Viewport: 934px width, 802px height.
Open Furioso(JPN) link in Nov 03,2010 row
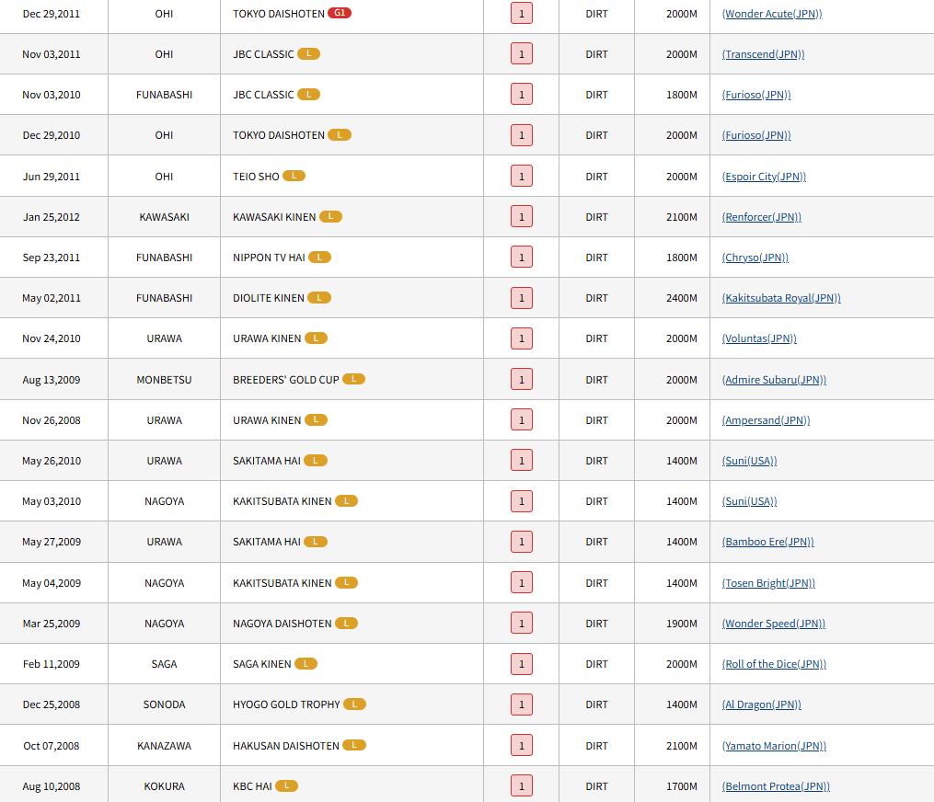[x=756, y=95]
